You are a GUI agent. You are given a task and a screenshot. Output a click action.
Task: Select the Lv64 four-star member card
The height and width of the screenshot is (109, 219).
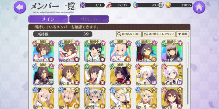pos(69,51)
